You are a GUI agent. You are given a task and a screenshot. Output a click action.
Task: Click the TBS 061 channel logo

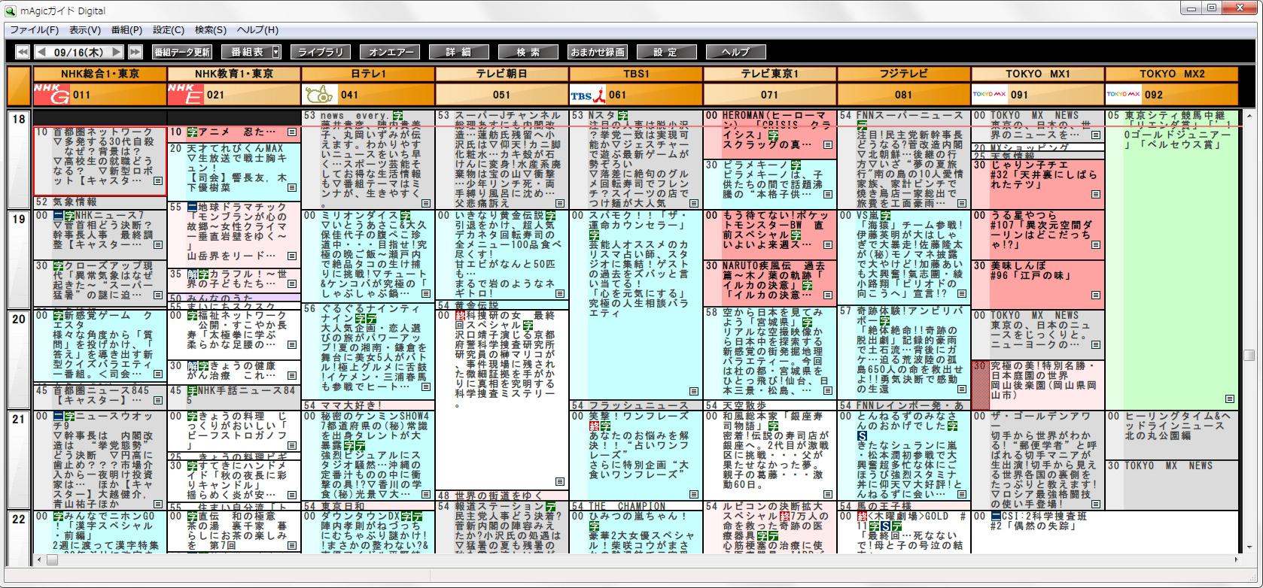(x=588, y=95)
